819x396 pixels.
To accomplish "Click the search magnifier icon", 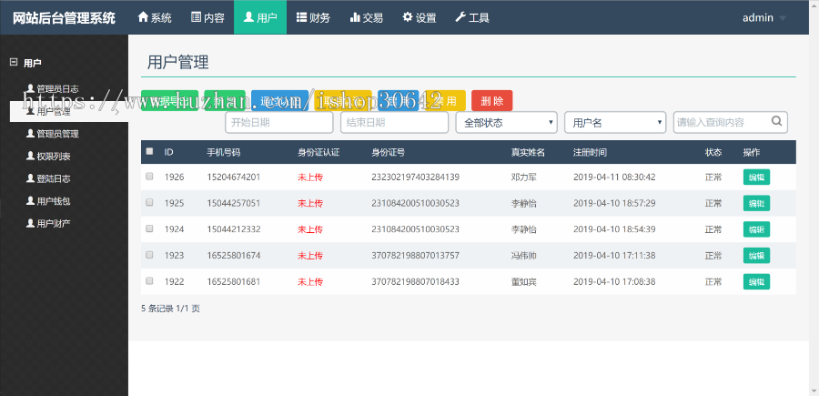I will point(777,121).
